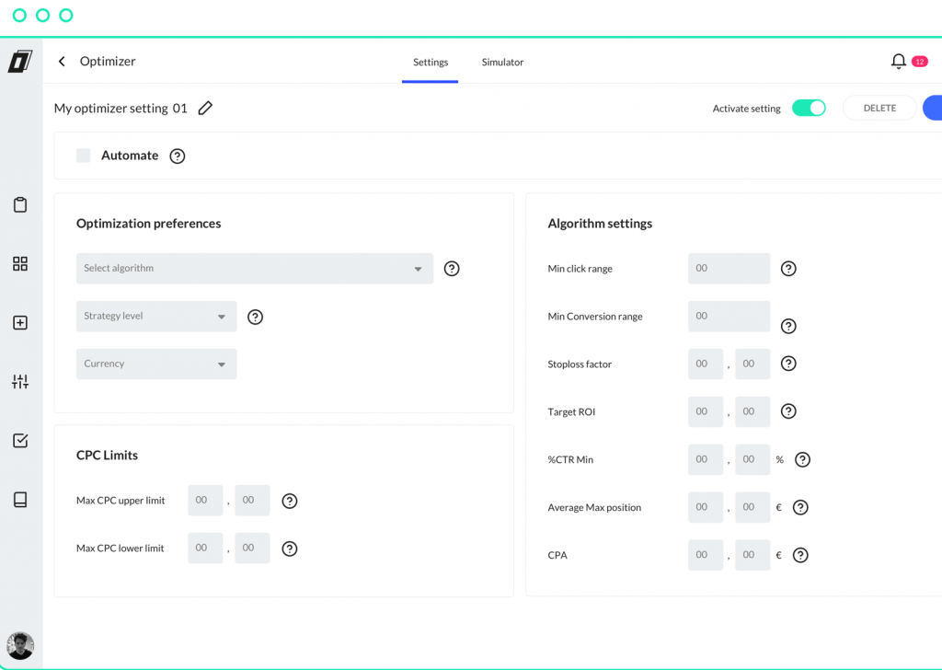The height and width of the screenshot is (670, 942).
Task: Click the app logo in sidebar
Action: 20,62
